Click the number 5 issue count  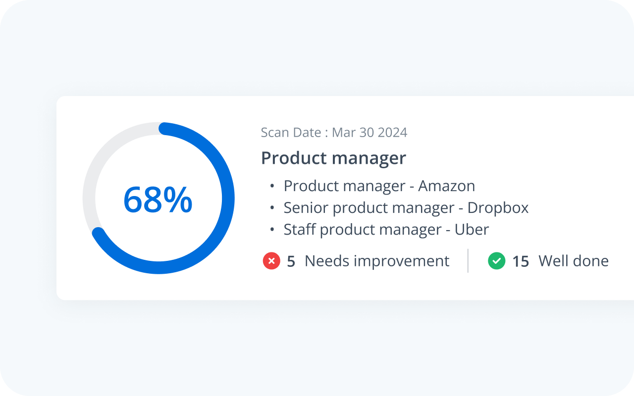tap(291, 261)
